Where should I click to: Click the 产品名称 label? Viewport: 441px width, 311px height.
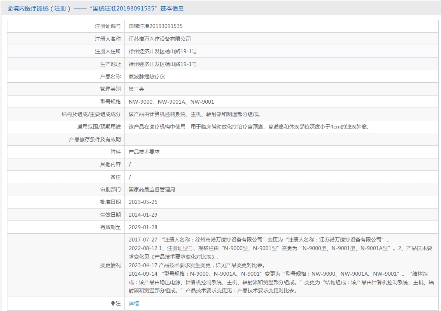(110, 76)
